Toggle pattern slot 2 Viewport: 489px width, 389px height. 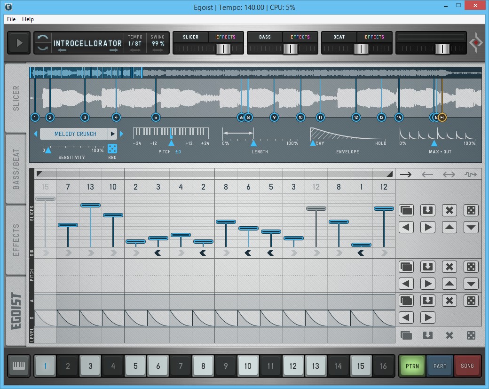[68, 365]
